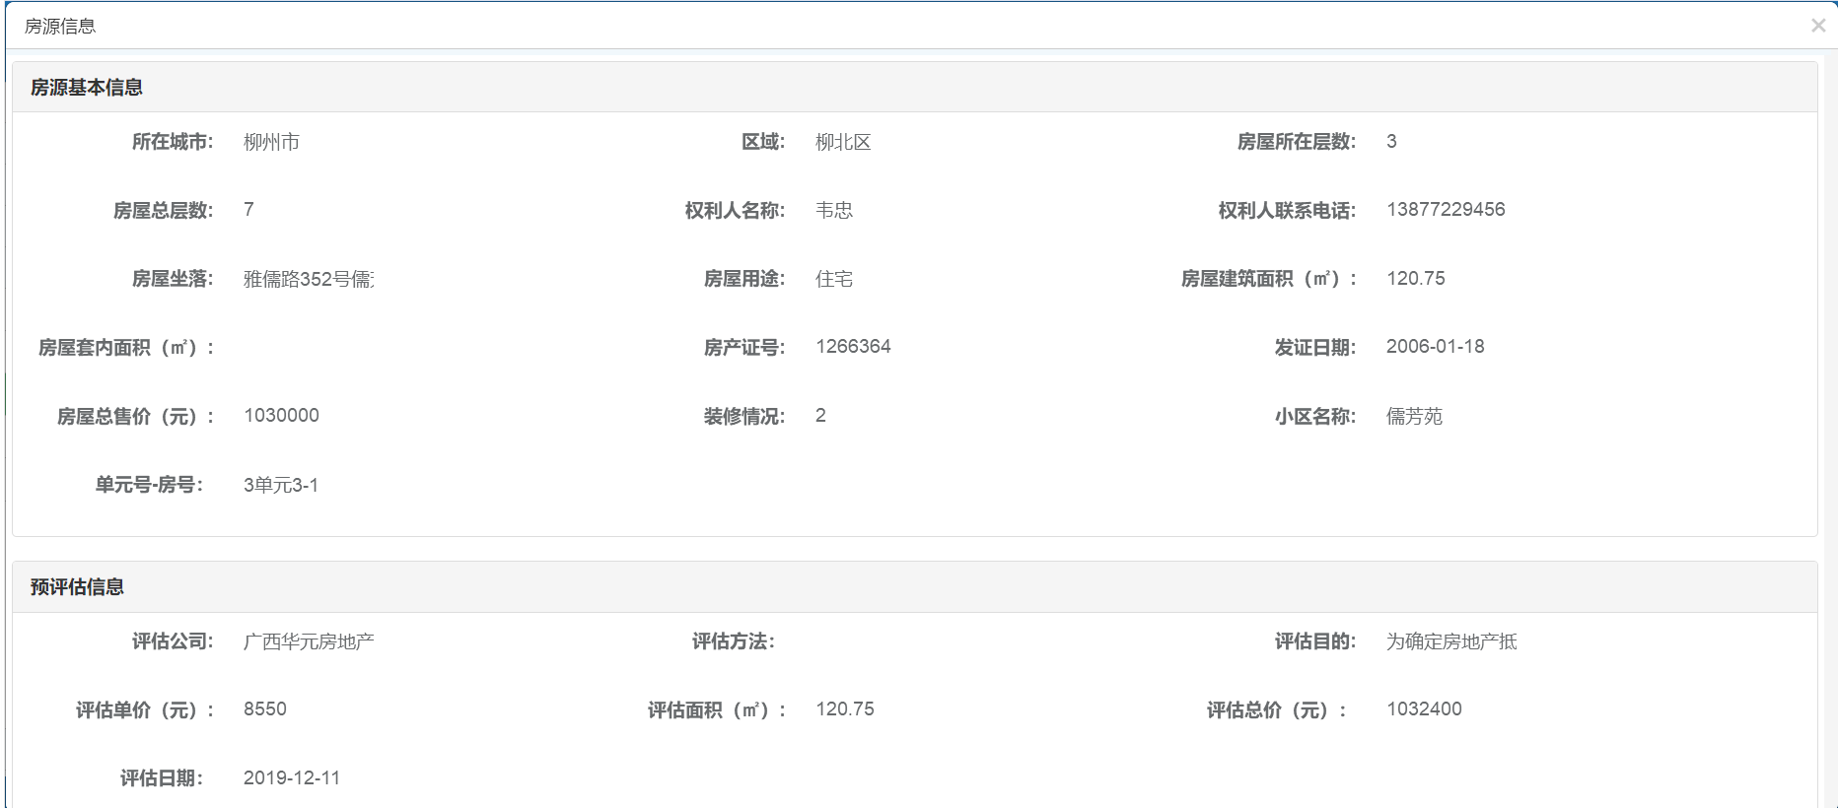Select the community name 儒芳苑
Screen dimensions: 1838x808
(1414, 416)
